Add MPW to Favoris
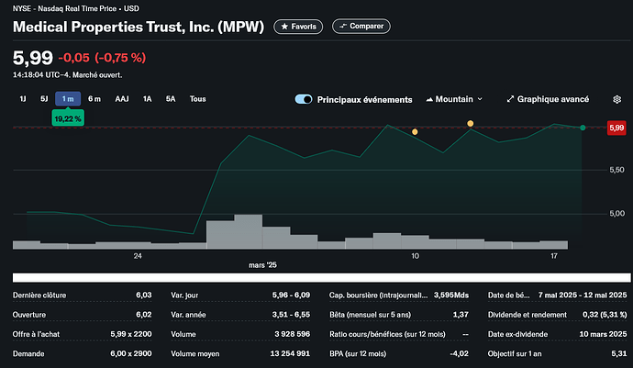 point(298,27)
